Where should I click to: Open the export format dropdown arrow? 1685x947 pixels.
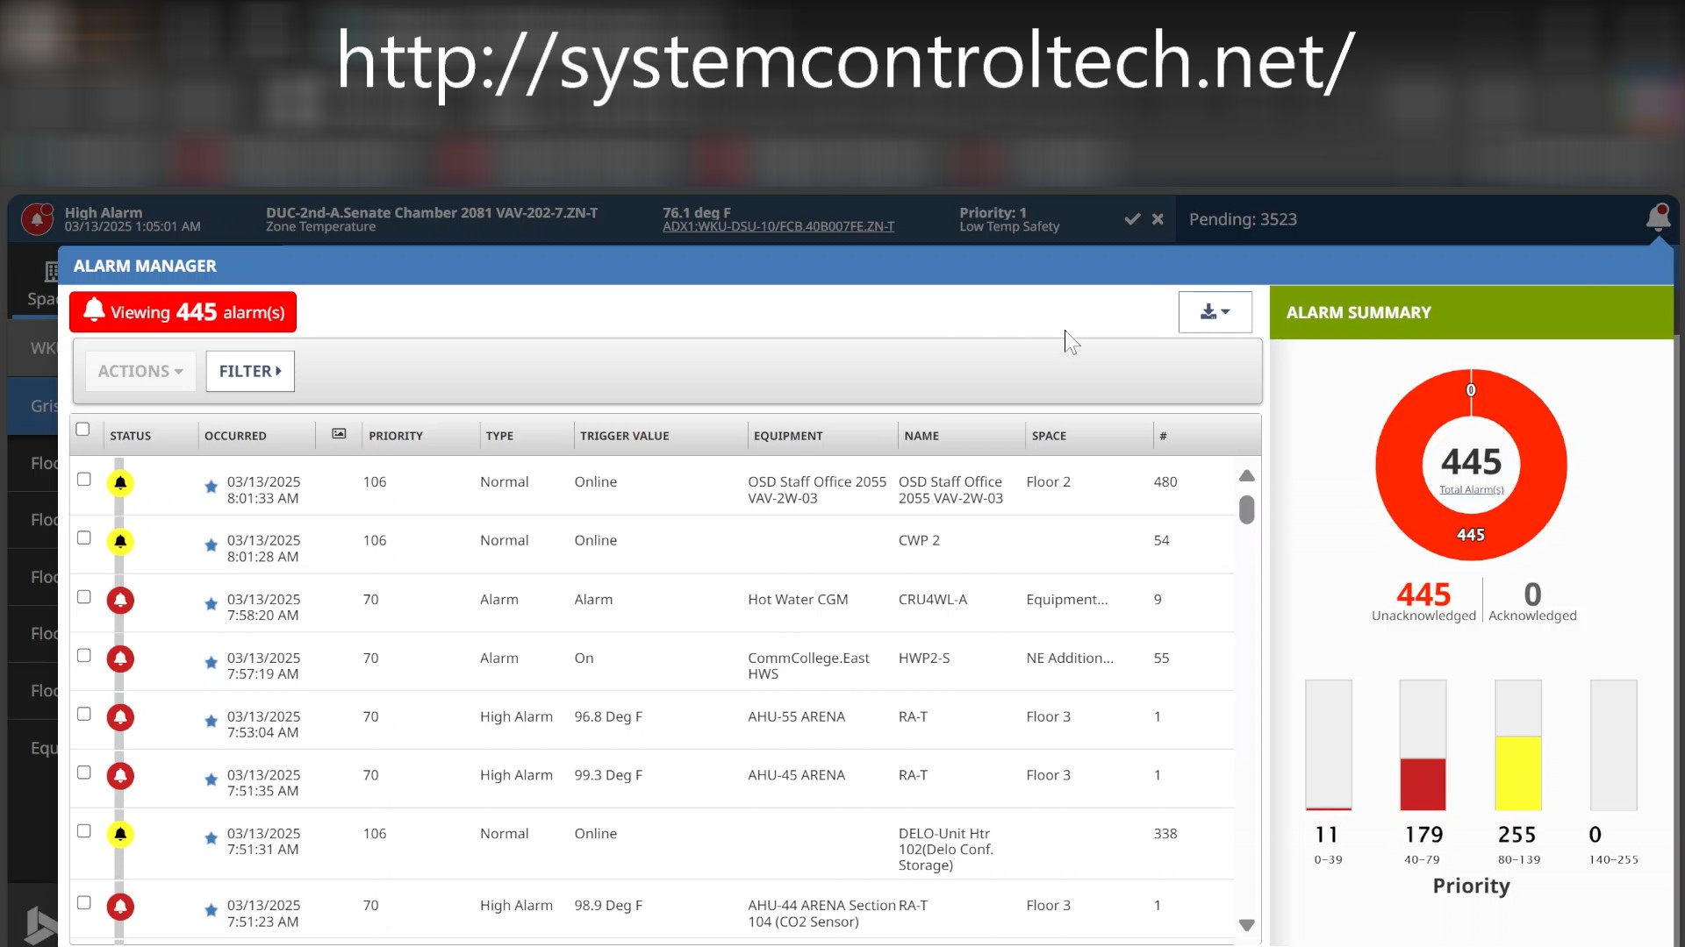point(1227,312)
